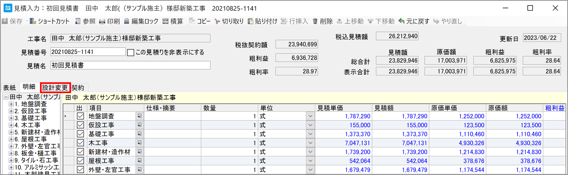Click the Delete (削除) trash icon
568x175 pixels.
point(315,21)
